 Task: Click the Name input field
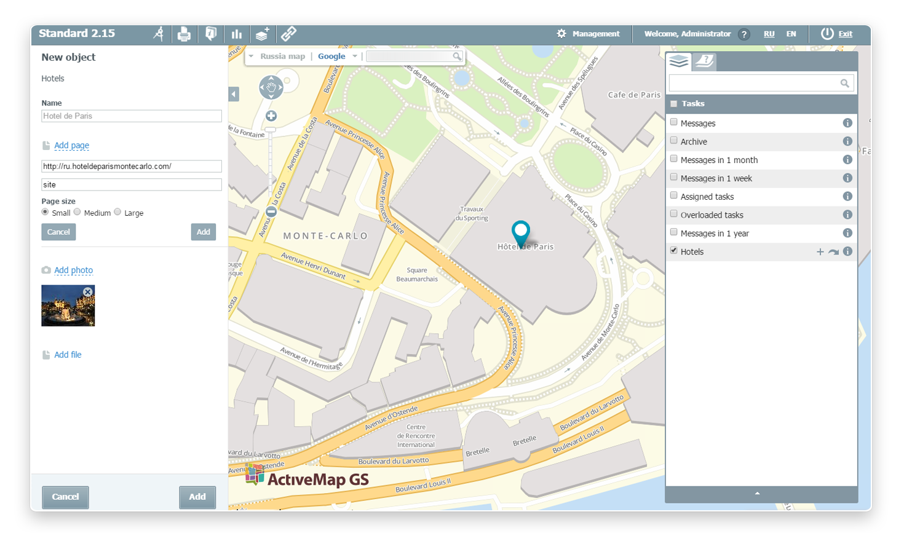pyautogui.click(x=131, y=116)
